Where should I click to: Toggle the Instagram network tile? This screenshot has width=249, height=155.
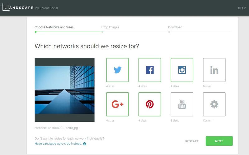[182, 70]
